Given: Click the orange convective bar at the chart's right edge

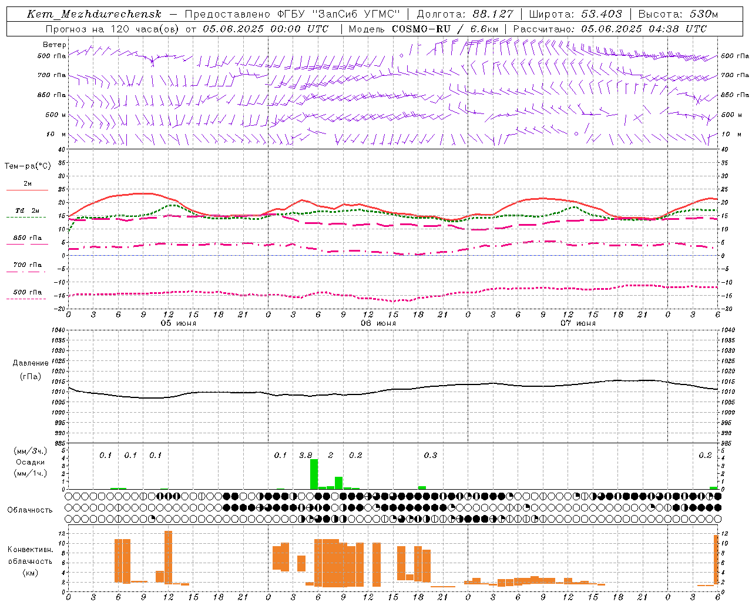Looking at the screenshot, I should pos(716,560).
